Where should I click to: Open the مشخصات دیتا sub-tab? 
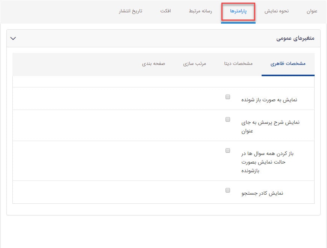pyautogui.click(x=238, y=64)
